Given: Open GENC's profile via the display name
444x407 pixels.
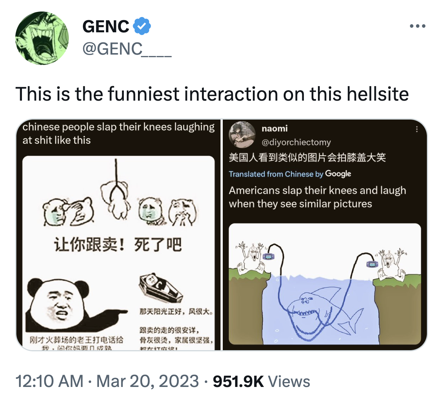Looking at the screenshot, I should pyautogui.click(x=105, y=26).
